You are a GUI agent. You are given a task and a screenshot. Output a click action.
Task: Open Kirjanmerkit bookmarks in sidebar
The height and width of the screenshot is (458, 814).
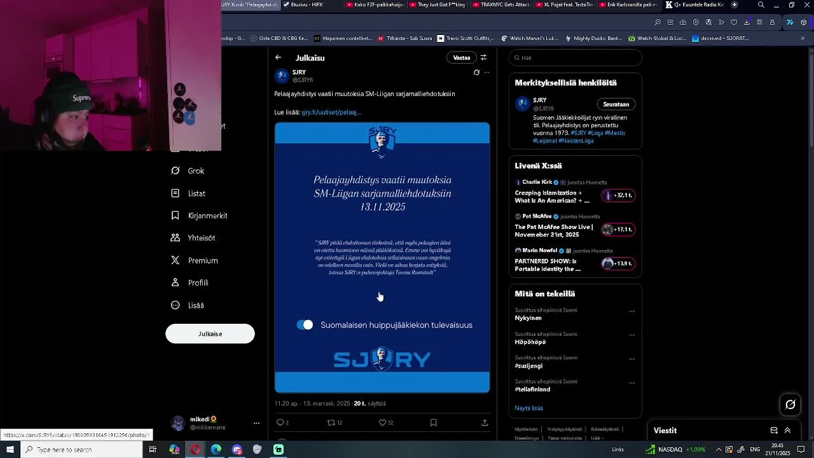(x=200, y=216)
